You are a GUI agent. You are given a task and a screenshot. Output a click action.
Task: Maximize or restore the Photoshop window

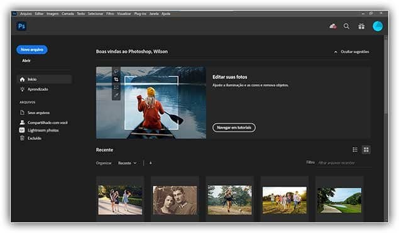click(371, 13)
